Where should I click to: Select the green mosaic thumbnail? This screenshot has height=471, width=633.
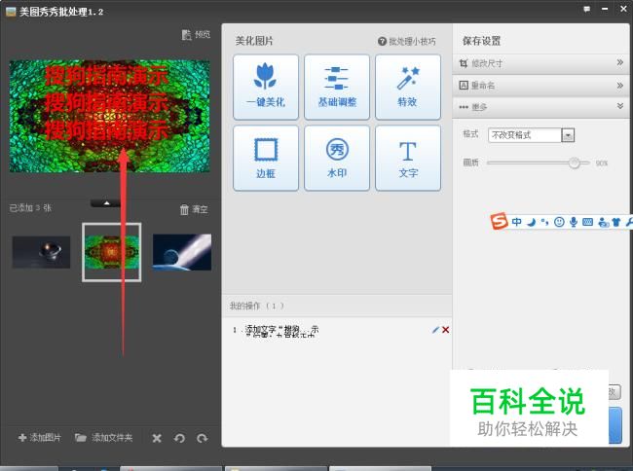112,252
